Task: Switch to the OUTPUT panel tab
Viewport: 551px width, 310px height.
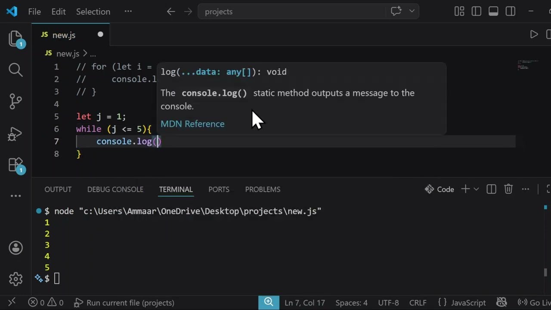Action: click(58, 189)
